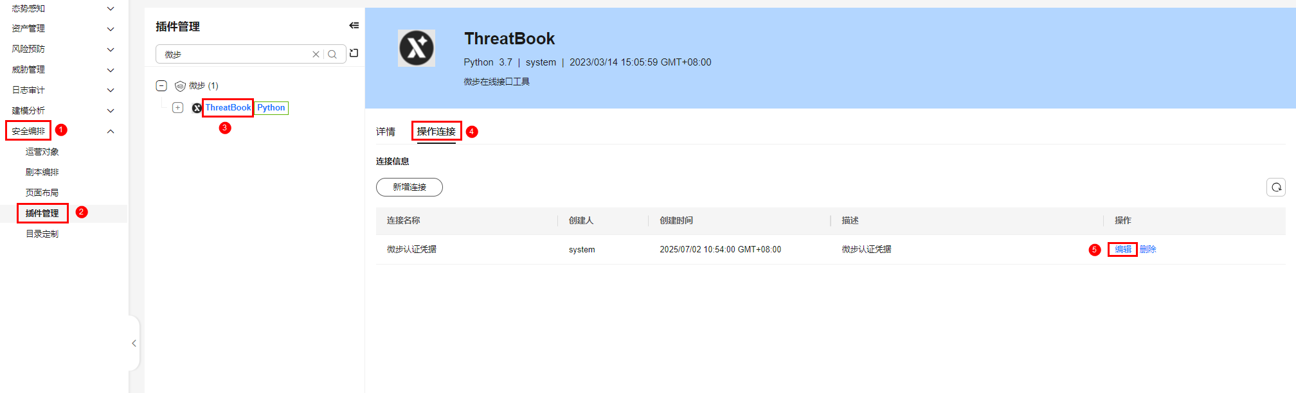The height and width of the screenshot is (393, 1296).
Task: Click the 操作 column header
Action: point(1123,220)
